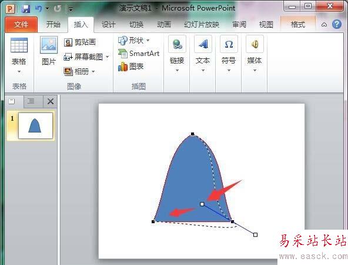This screenshot has width=348, height=265.
Task: Minimize the ribbon with the caret icon
Action: point(324,25)
